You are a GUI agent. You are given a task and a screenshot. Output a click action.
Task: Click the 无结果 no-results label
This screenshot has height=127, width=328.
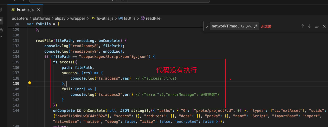coord(266,26)
